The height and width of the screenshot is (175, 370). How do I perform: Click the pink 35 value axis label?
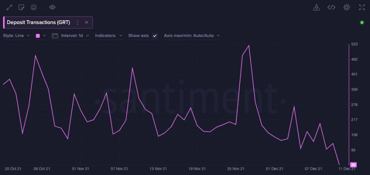(x=353, y=165)
